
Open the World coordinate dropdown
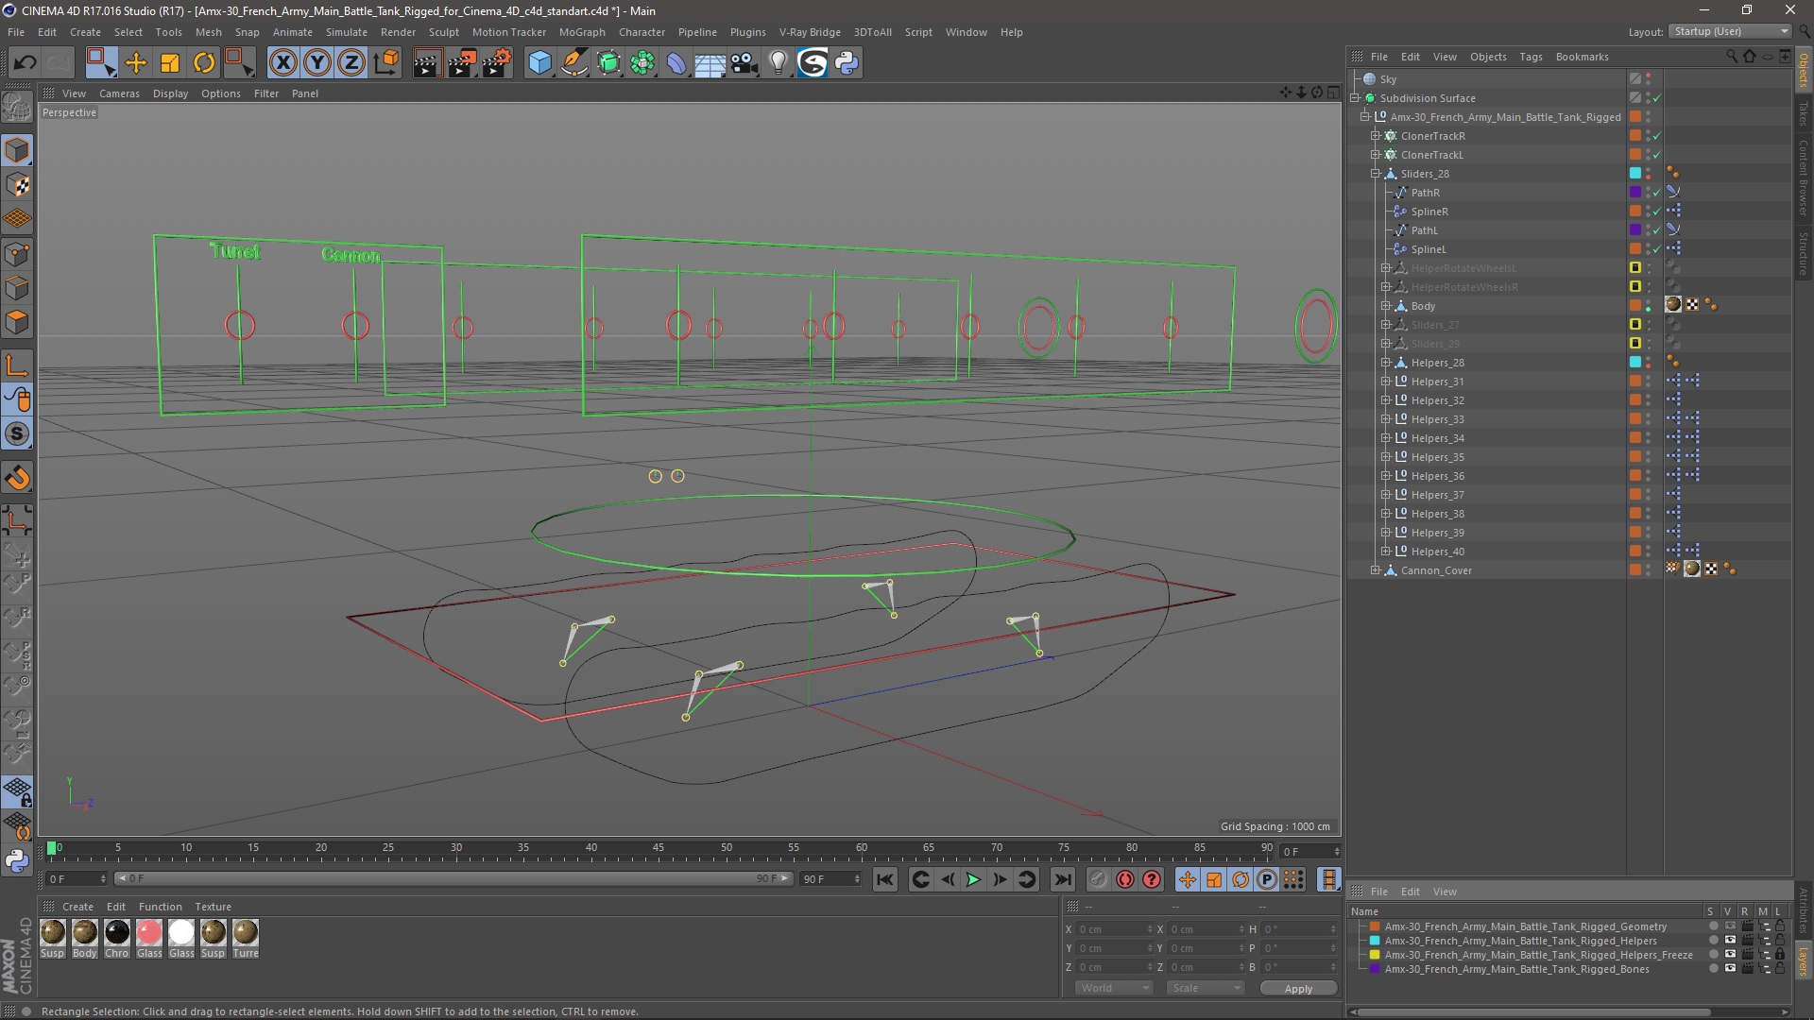(x=1114, y=988)
